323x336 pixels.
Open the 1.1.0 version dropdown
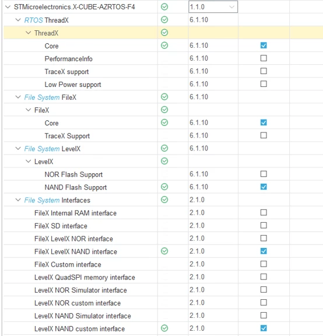coord(213,7)
